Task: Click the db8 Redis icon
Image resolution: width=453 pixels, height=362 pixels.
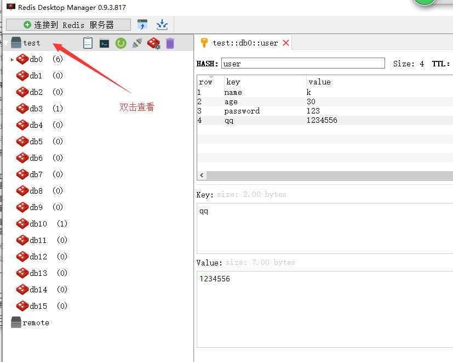Action: [22, 191]
